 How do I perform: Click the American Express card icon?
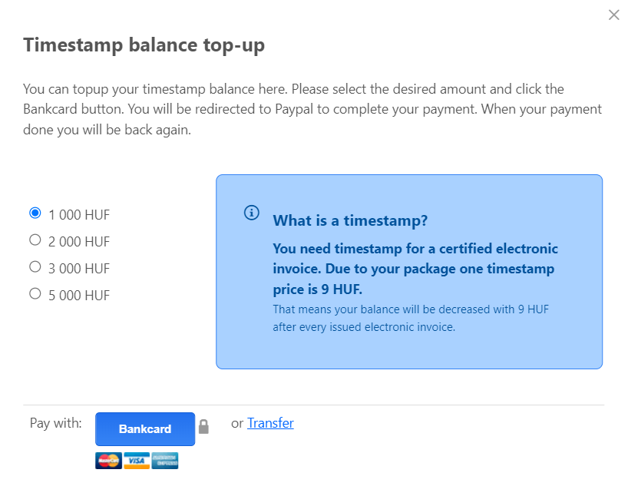pos(166,460)
